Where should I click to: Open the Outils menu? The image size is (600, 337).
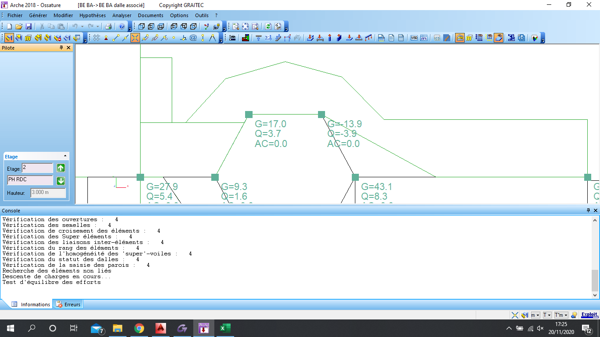pos(202,15)
